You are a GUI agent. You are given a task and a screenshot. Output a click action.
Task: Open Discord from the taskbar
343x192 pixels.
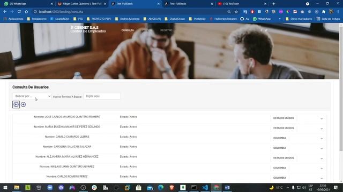[x=61, y=188]
